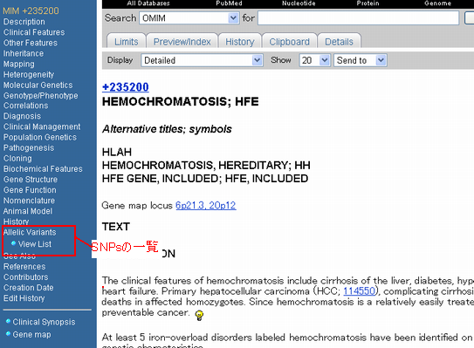
Task: Switch to the History tab
Action: [240, 42]
